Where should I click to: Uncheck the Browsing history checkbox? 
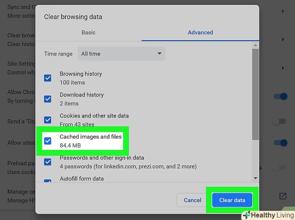47,78
